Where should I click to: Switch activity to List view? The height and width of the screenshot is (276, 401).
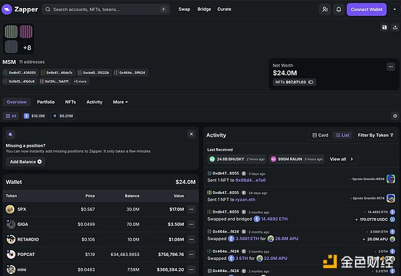point(342,135)
